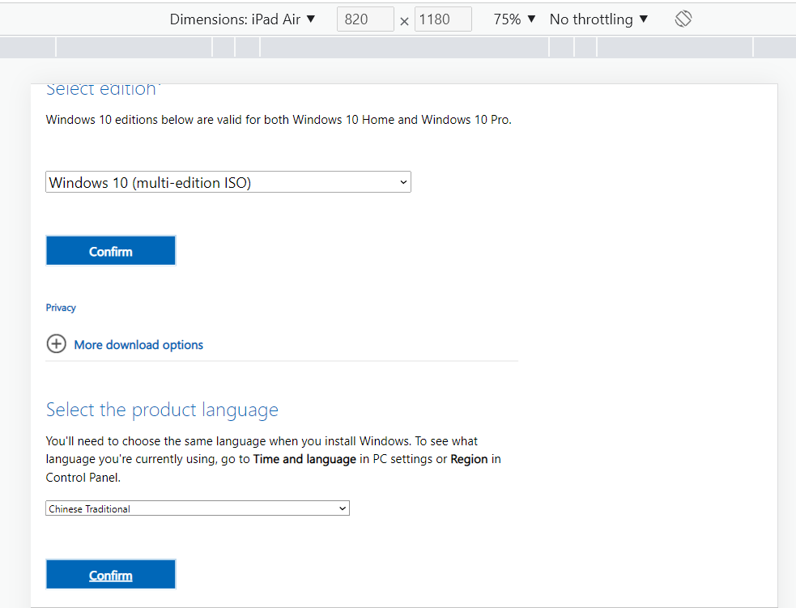The image size is (796, 608).
Task: Click the viewport height field showing 1180
Action: (x=443, y=19)
